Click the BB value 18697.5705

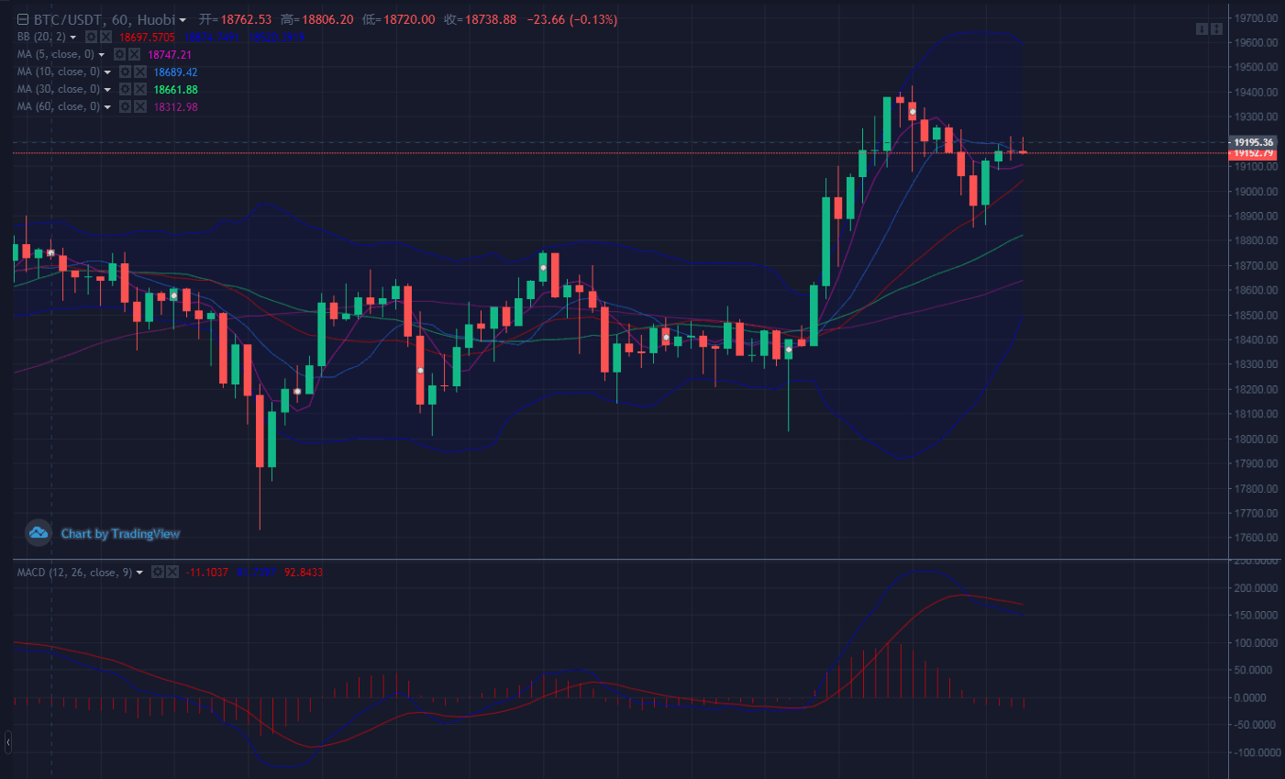tap(147, 38)
